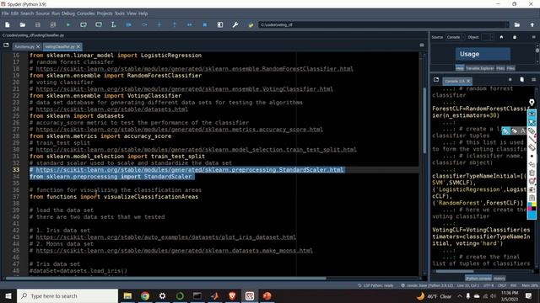Open the Source dropdown showing Console
This screenshot has width=540, height=303.
click(x=455, y=37)
